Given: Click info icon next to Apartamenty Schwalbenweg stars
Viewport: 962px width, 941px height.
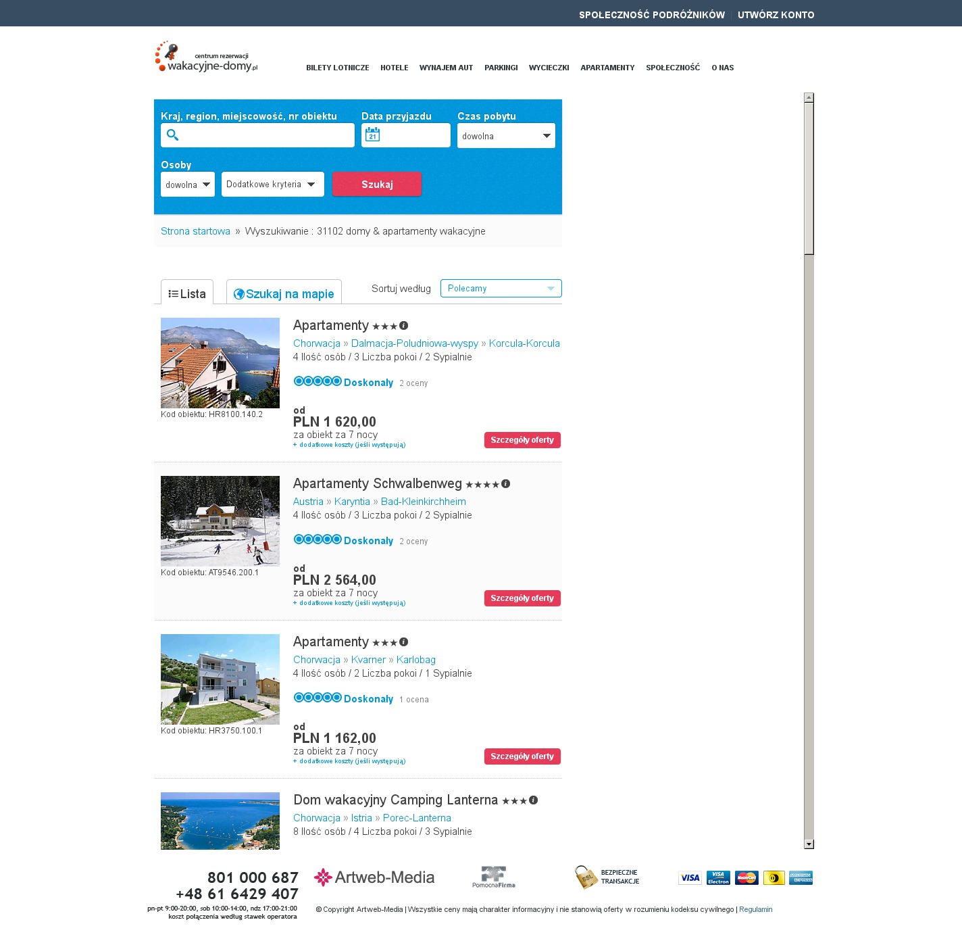Looking at the screenshot, I should 506,484.
